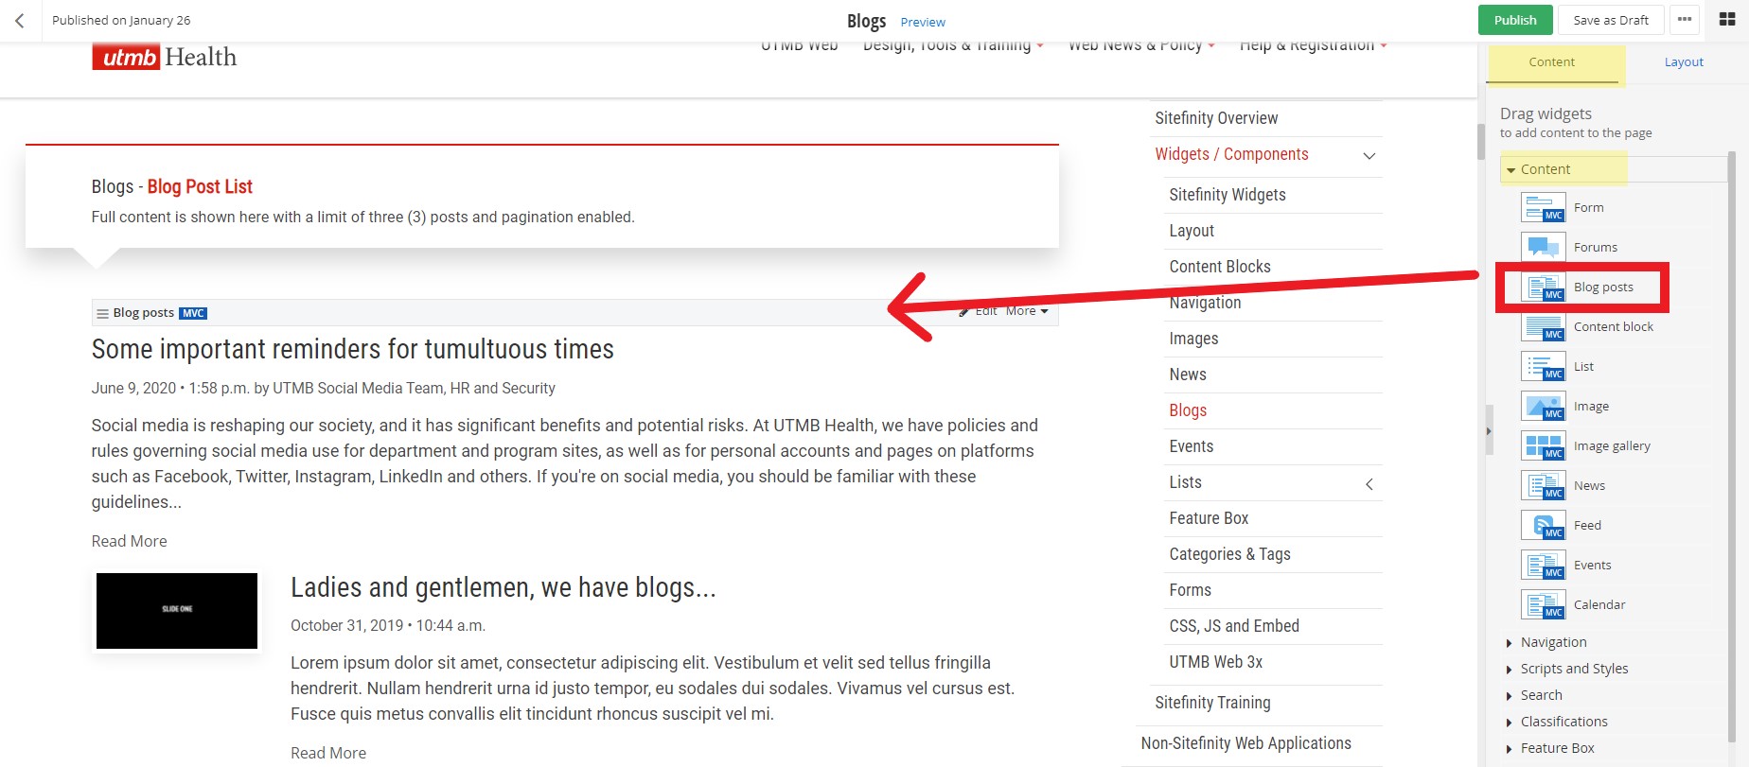This screenshot has width=1749, height=767.
Task: Open the Preview link
Action: click(922, 22)
